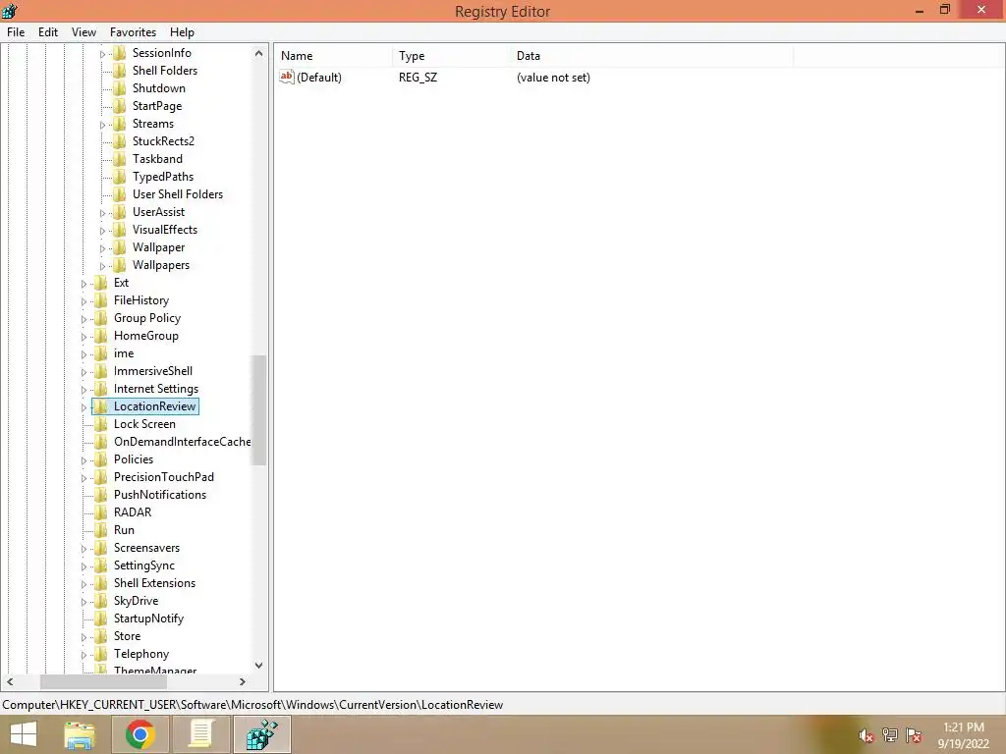
Task: Click the Shutdown folder icon
Action: [119, 88]
